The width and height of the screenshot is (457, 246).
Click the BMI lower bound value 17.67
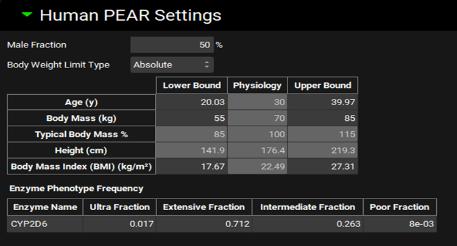tap(192, 167)
